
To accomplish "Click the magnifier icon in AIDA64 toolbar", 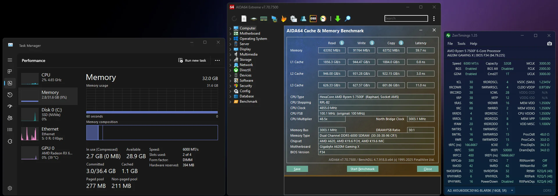I will pyautogui.click(x=347, y=19).
